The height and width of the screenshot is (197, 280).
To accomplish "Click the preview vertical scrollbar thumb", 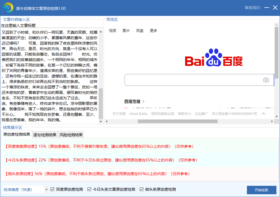I will click(276, 53).
